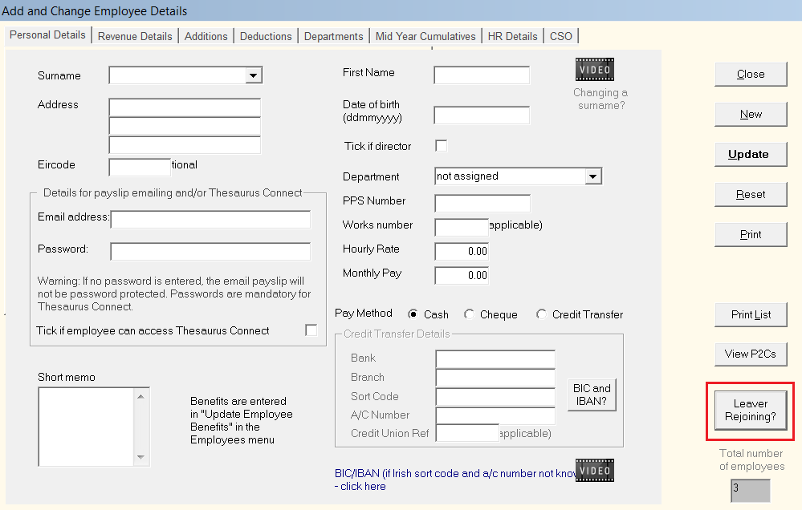Switch to the Personal Details tab

coord(47,34)
